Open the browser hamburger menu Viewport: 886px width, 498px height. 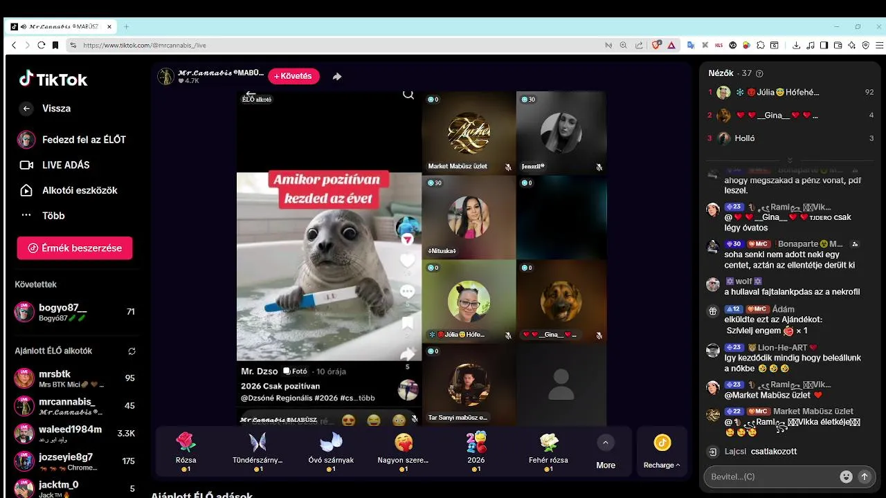(x=878, y=45)
